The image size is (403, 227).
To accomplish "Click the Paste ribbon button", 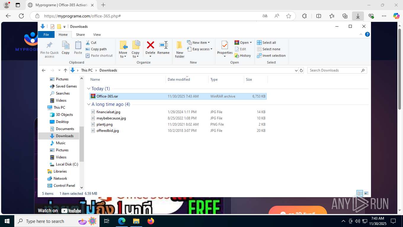I will coord(78,48).
